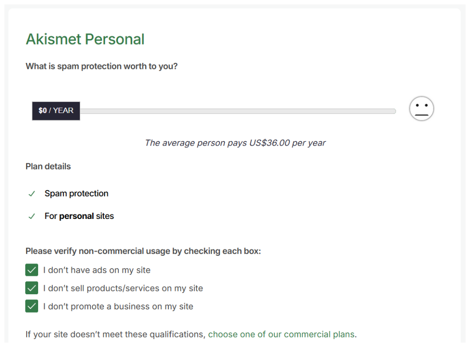Click the "I don't sell products/services on my site" label

[x=123, y=288]
